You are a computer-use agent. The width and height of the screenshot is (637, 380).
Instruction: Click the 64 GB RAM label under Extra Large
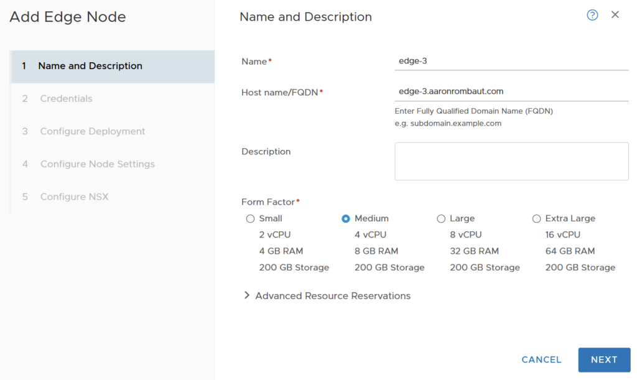(570, 251)
